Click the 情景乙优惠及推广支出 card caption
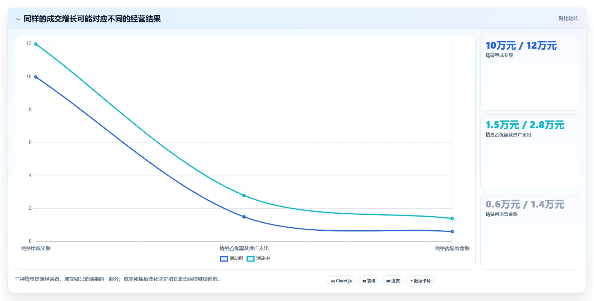 [x=508, y=135]
